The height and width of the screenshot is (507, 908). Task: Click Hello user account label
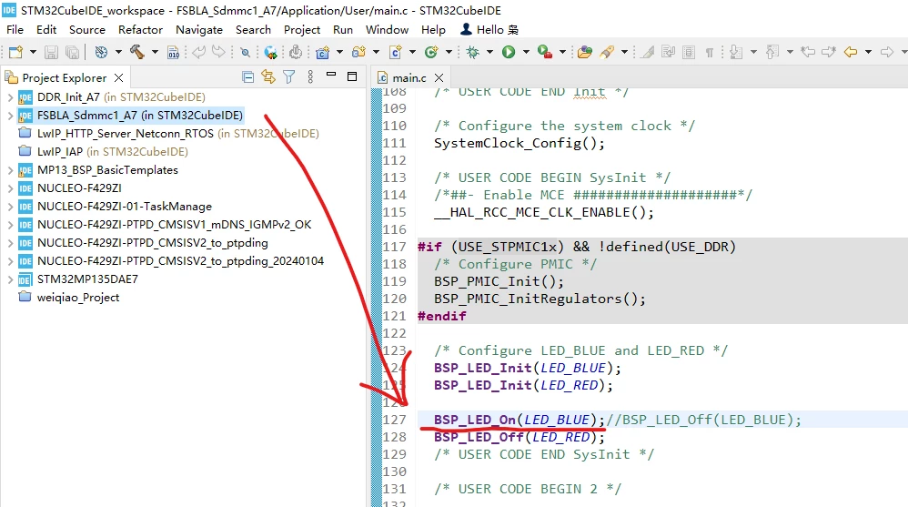pos(489,29)
